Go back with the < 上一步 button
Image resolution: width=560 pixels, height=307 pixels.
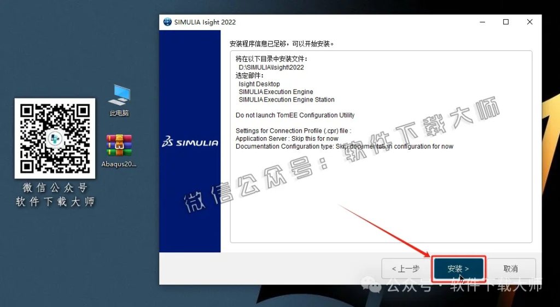[x=405, y=269]
